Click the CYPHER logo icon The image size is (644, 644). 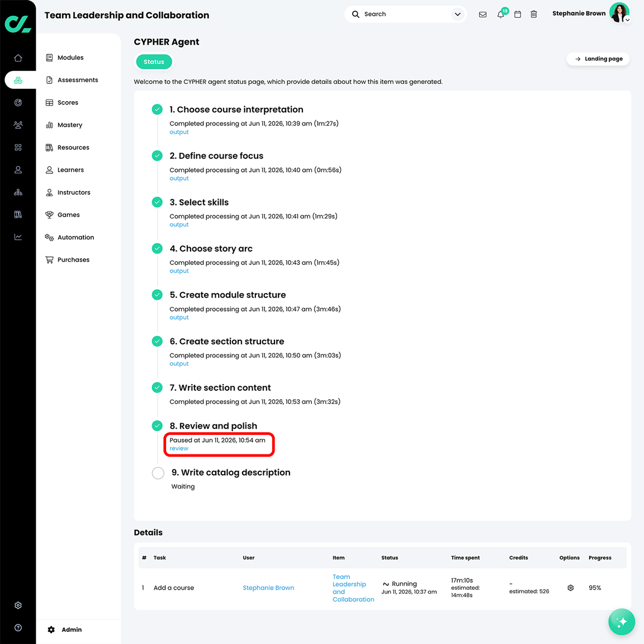(x=18, y=24)
